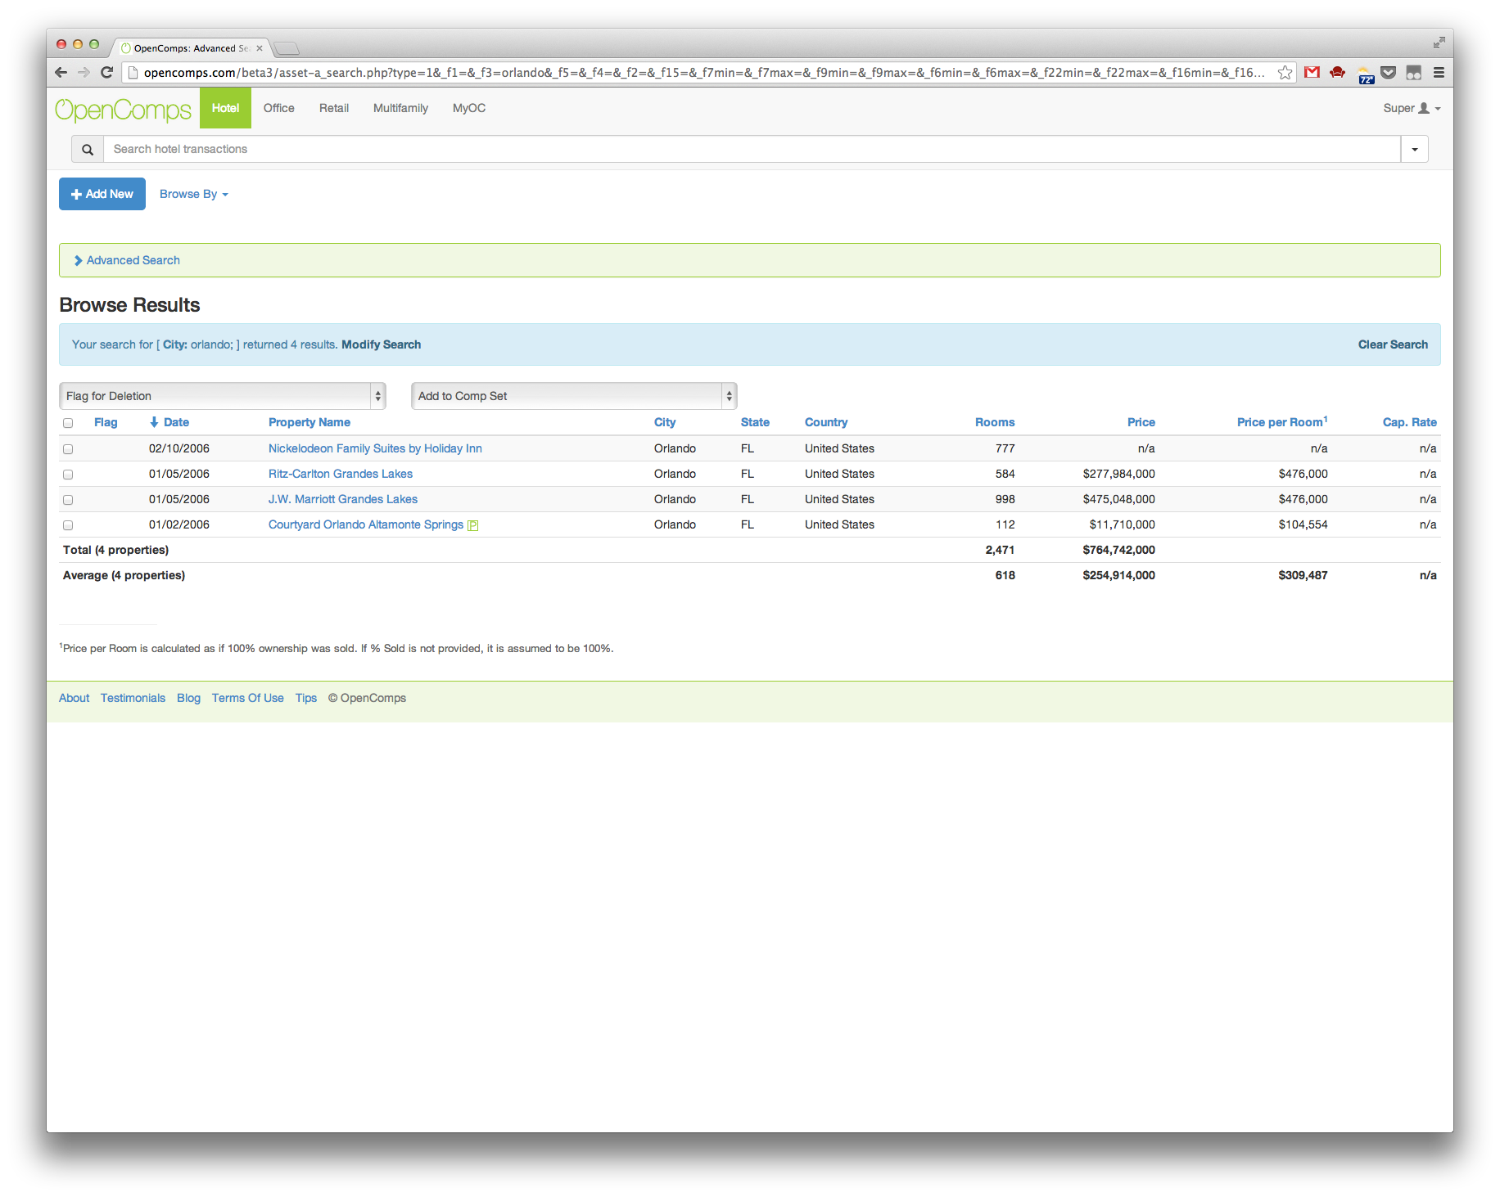The height and width of the screenshot is (1197, 1500).
Task: Click the $764,742,000 total price
Action: coord(1118,550)
